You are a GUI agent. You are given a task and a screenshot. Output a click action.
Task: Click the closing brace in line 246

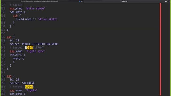(x=7, y=69)
